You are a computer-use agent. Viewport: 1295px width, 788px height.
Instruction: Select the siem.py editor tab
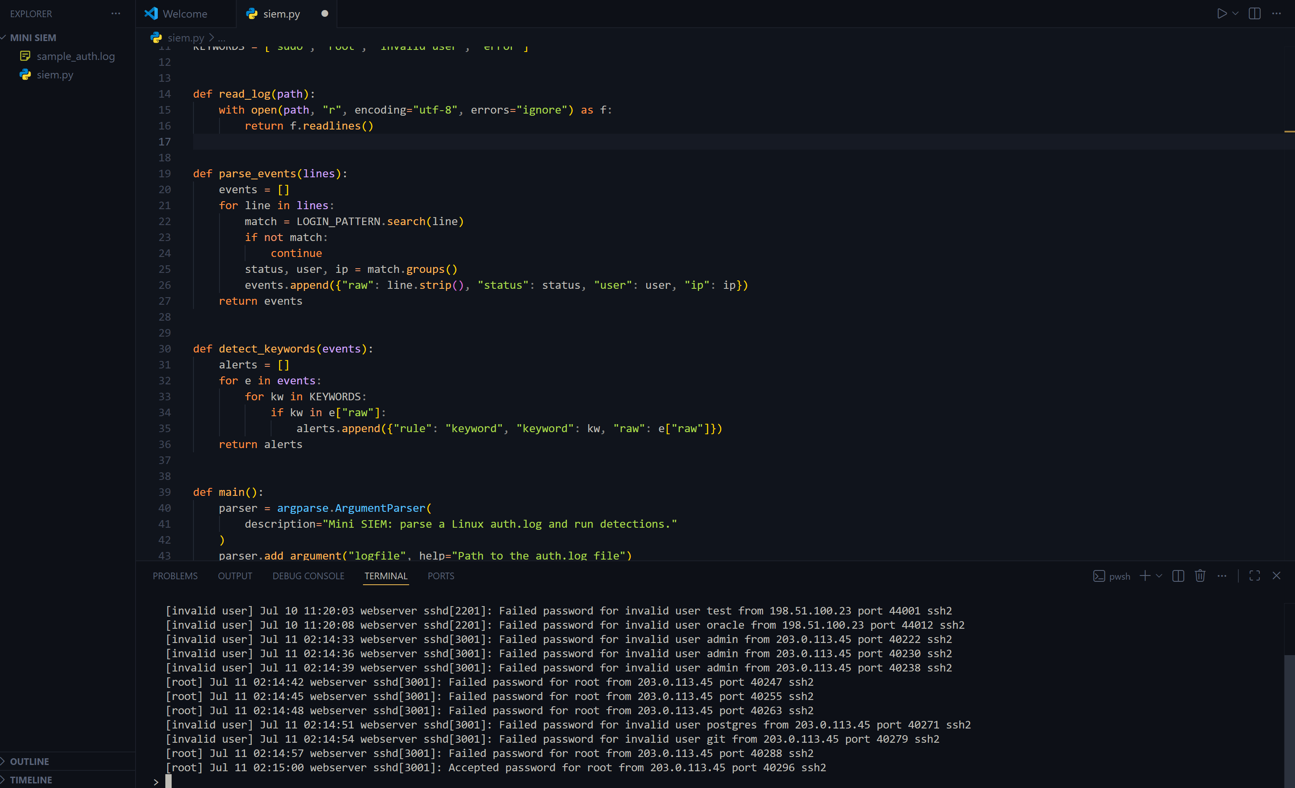pyautogui.click(x=281, y=14)
